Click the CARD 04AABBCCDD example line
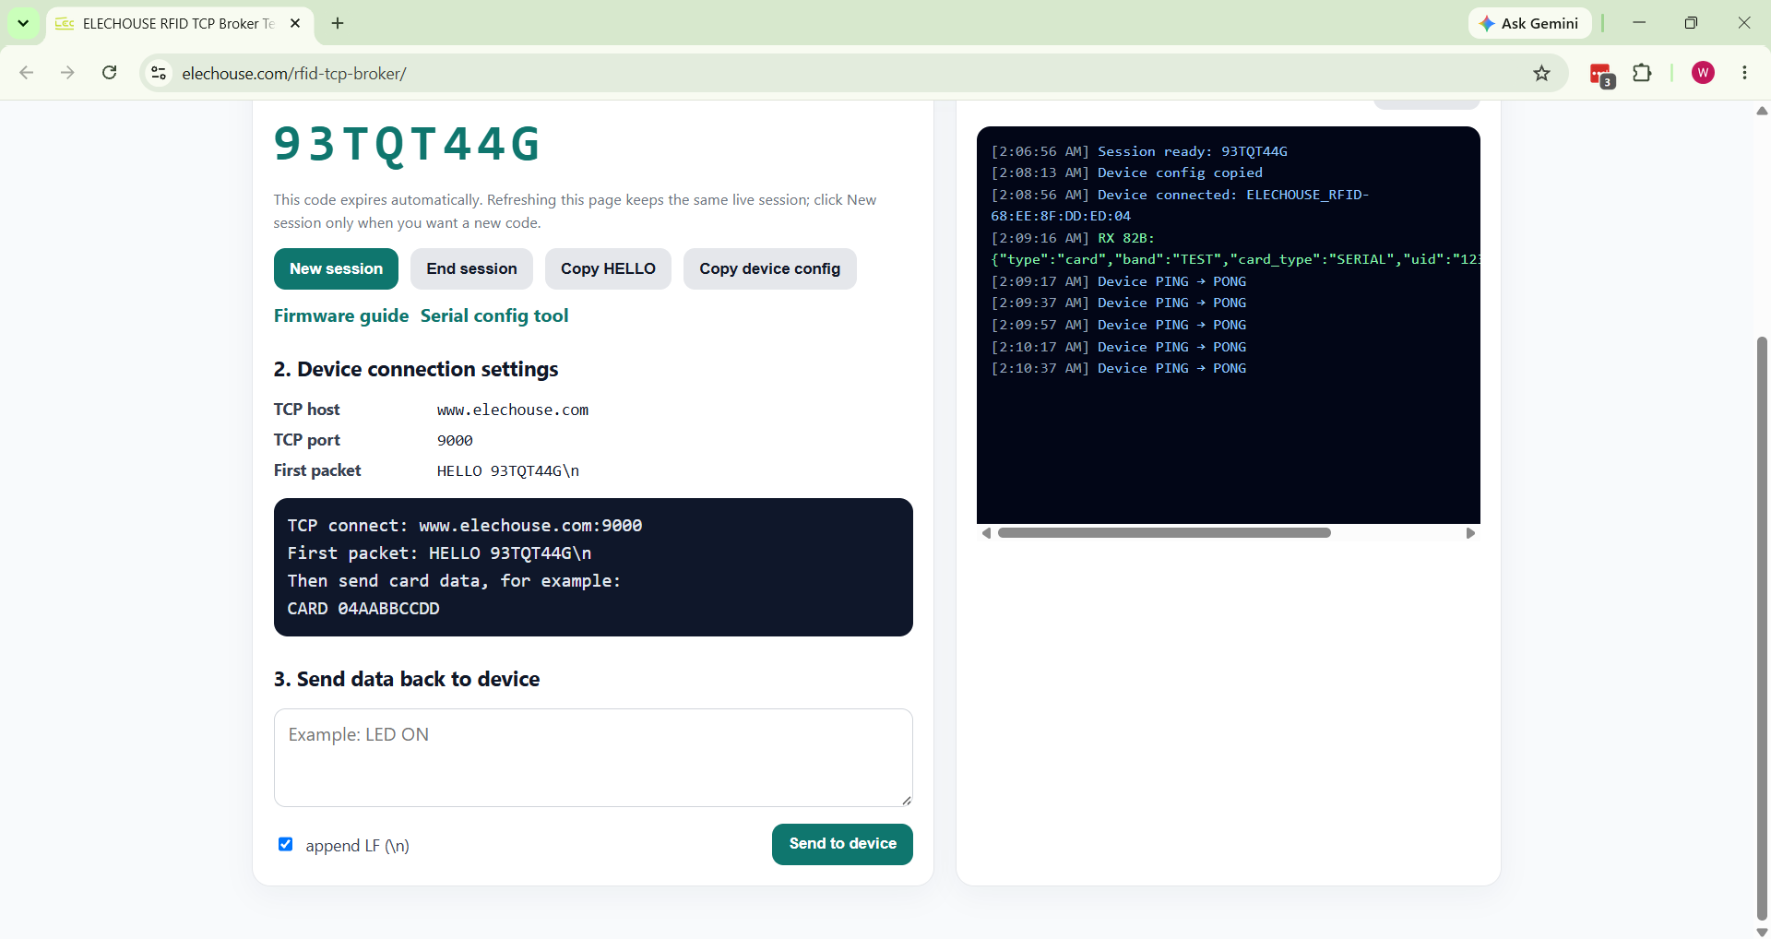Viewport: 1771px width, 939px height. click(363, 609)
